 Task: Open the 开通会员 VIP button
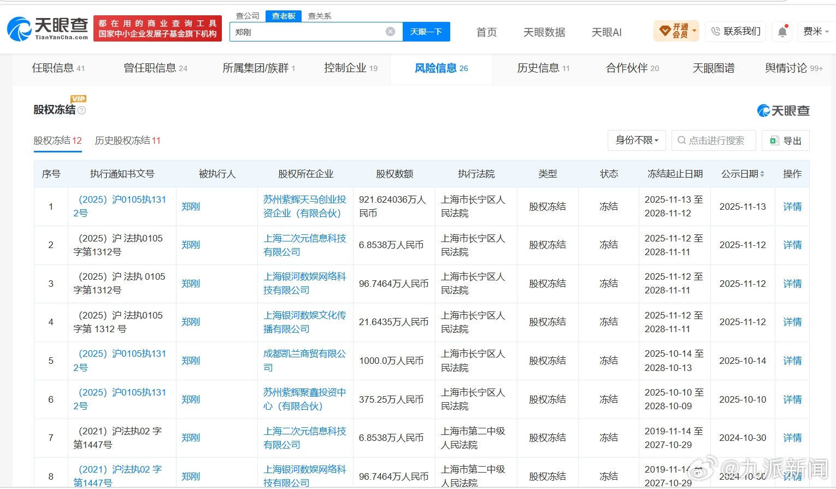[x=676, y=31]
